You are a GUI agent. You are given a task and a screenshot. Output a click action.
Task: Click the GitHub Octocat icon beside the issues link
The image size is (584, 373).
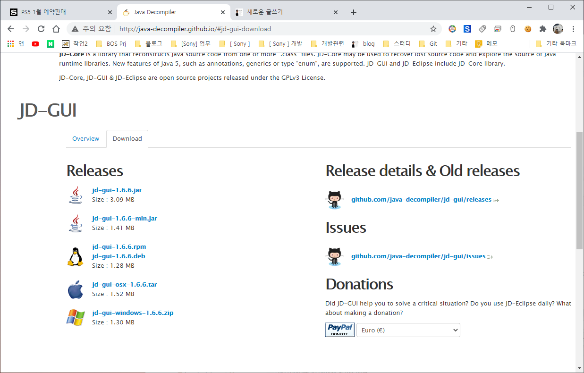pyautogui.click(x=335, y=256)
